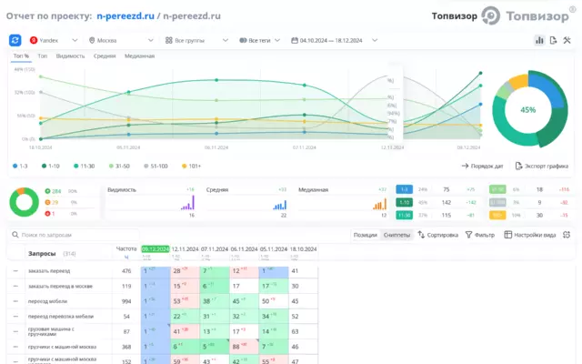Click the small green donut chart
This screenshot has height=364, width=582.
pos(25,202)
